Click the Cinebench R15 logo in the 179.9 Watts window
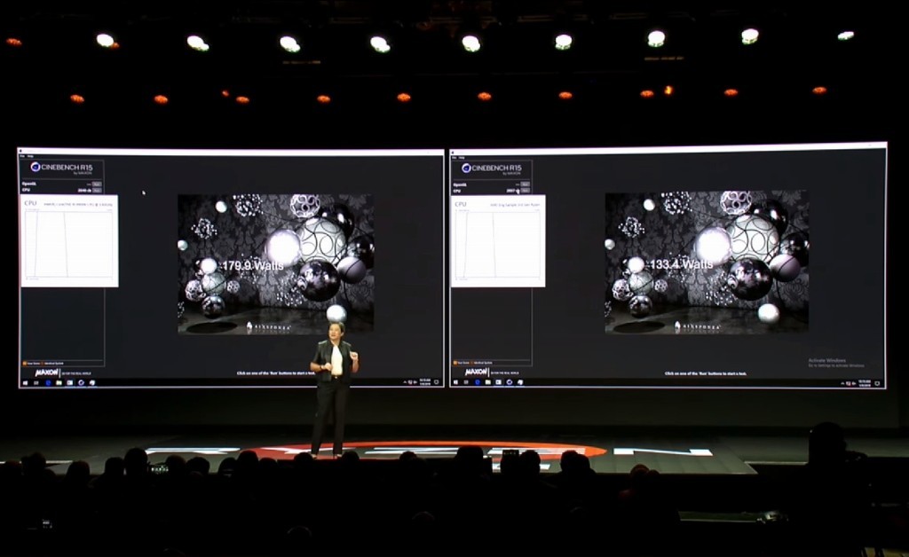Screen dimensions: 909x557 61,168
